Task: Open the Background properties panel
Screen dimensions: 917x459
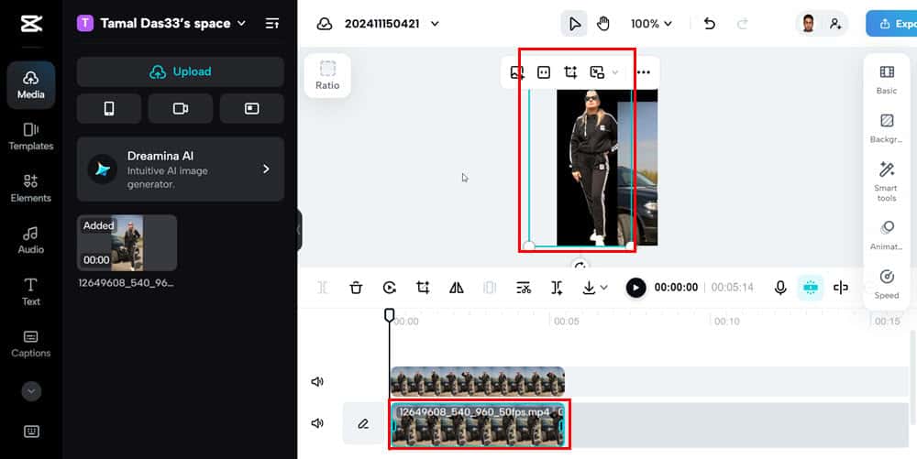Action: pos(887,128)
